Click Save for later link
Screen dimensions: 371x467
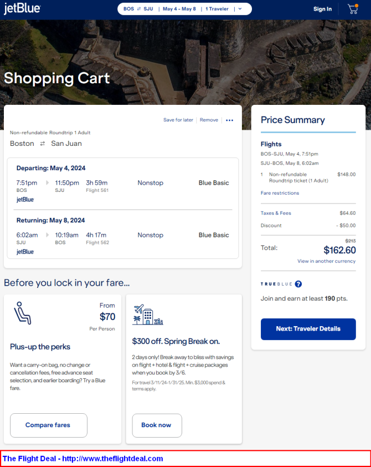click(178, 120)
